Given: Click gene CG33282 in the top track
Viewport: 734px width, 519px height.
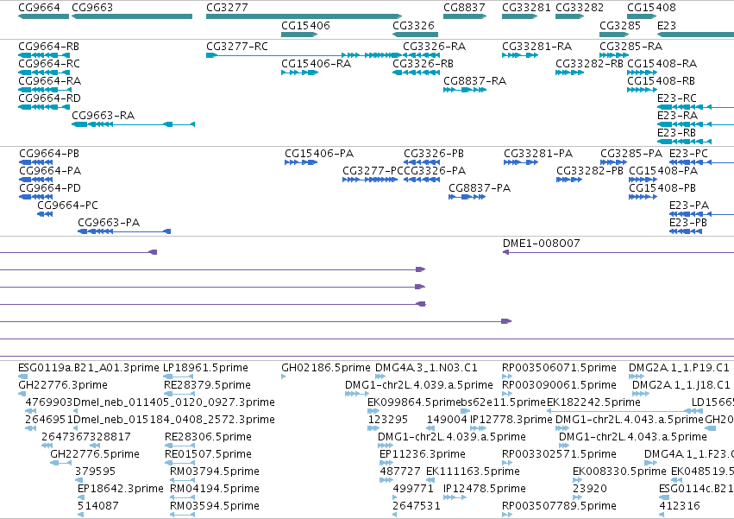Looking at the screenshot, I should tap(580, 8).
